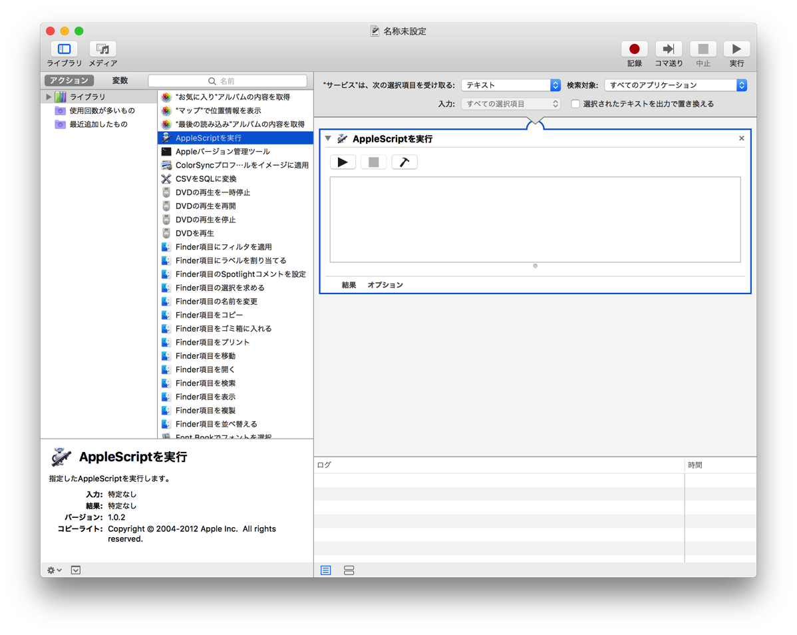Screen dimensions: 797x635
Task: Select DVDの再生を再開 action
Action: pos(236,206)
